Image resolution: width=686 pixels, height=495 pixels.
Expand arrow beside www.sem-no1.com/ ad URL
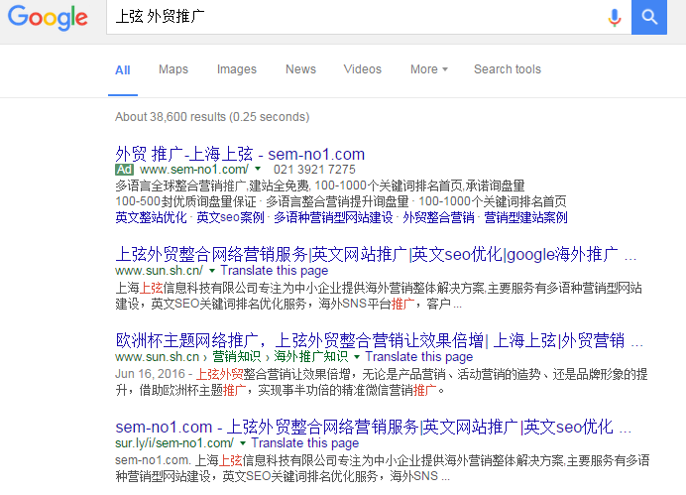[x=258, y=169]
